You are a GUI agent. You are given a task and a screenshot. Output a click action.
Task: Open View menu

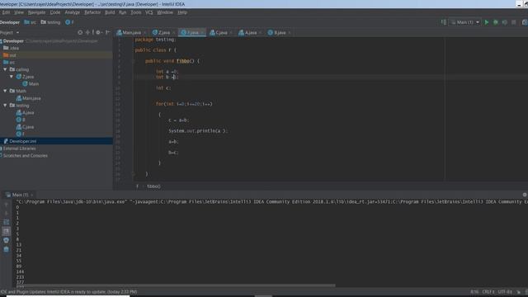click(18, 12)
